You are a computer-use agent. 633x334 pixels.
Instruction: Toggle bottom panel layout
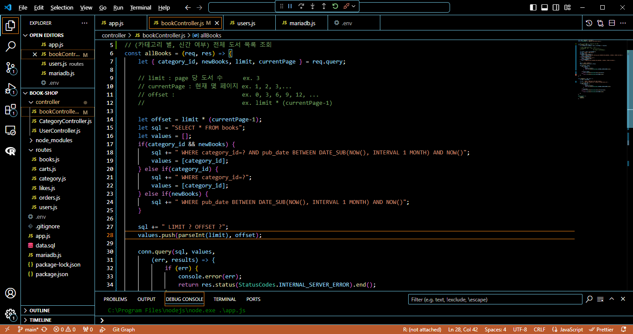545,7
